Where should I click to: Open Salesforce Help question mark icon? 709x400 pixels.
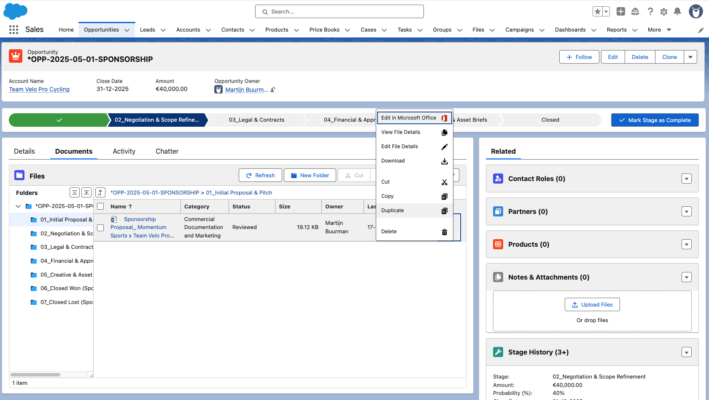click(x=650, y=12)
